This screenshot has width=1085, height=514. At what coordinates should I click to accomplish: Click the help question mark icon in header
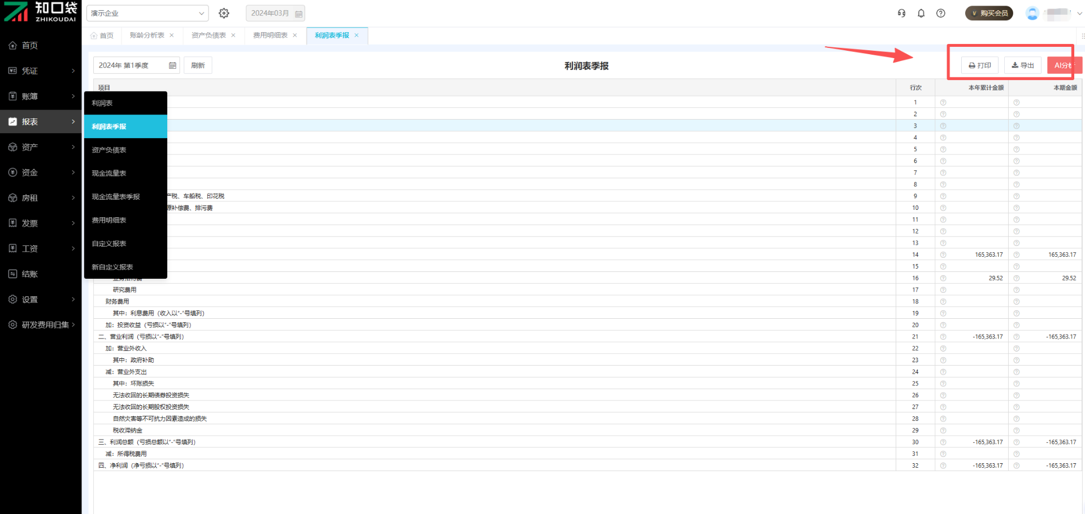940,13
